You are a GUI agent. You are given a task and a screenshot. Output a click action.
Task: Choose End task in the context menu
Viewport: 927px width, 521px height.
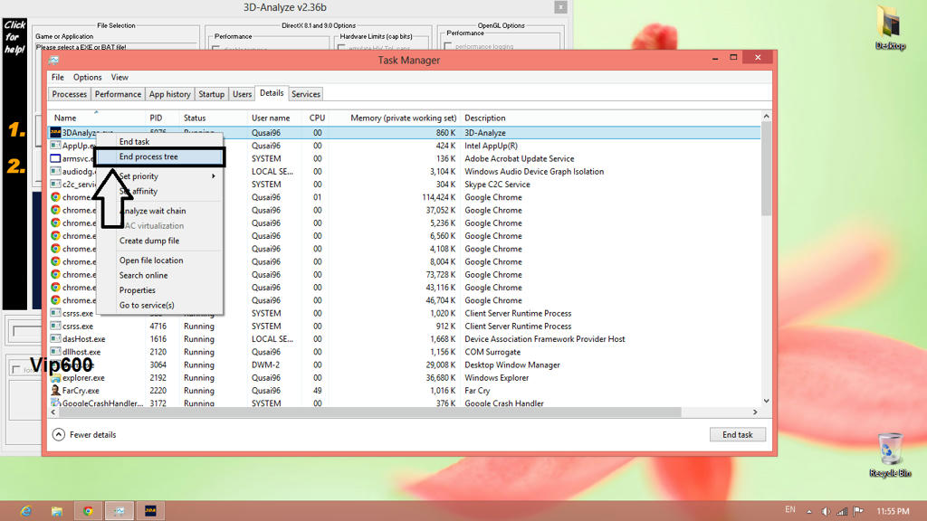click(159, 142)
